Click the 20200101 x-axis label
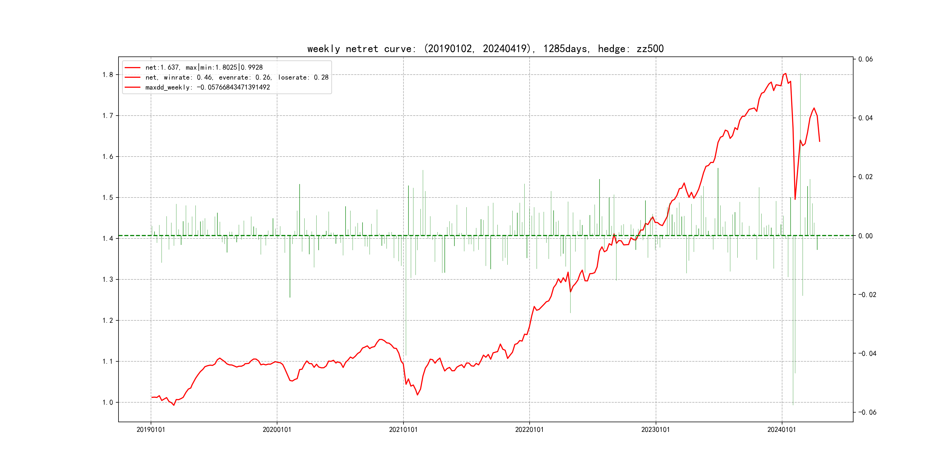Viewport: 948px width, 474px height. coord(277,430)
